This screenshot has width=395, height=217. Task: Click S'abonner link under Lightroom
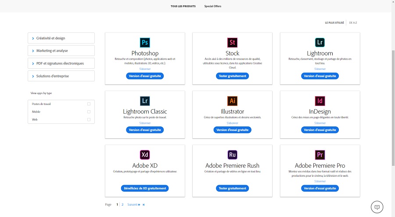[x=320, y=69]
